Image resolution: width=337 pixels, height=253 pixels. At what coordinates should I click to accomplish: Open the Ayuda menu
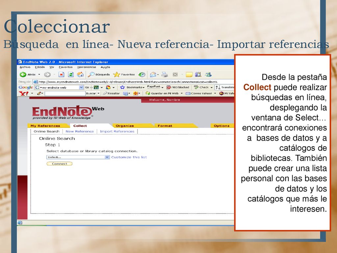[105, 67]
